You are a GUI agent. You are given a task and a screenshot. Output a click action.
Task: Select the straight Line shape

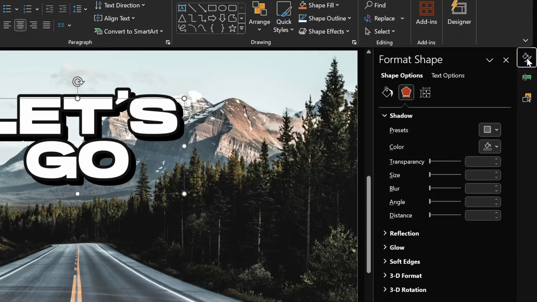[x=192, y=8]
